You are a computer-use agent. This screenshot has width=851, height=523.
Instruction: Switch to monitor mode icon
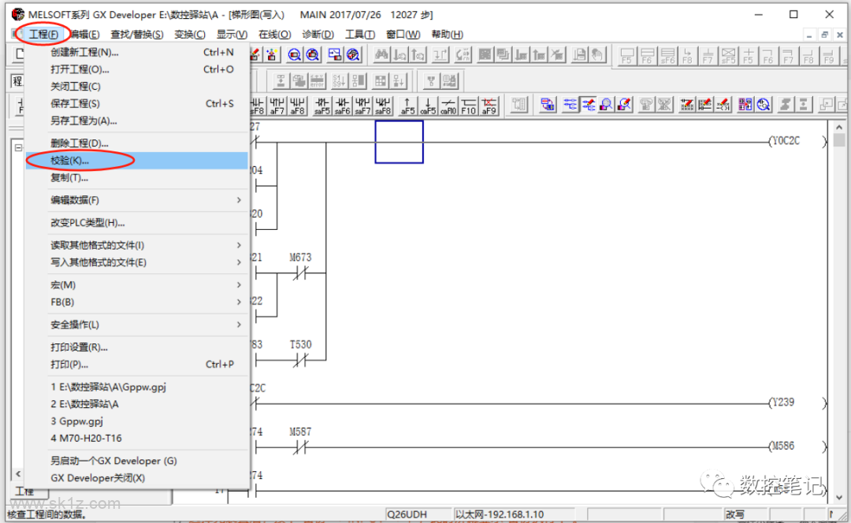606,105
